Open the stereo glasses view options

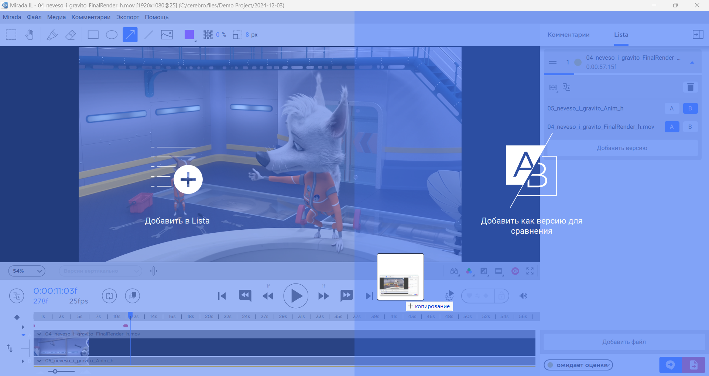tap(455, 271)
